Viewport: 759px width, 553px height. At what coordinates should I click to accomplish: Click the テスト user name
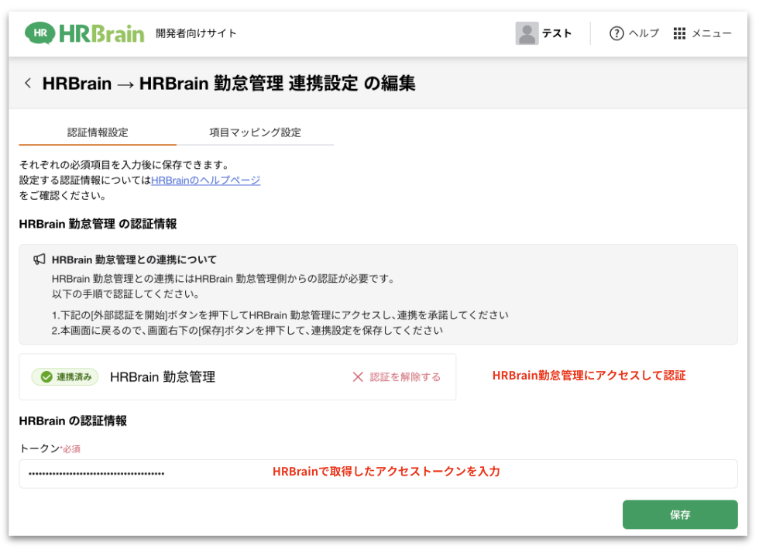tap(557, 33)
